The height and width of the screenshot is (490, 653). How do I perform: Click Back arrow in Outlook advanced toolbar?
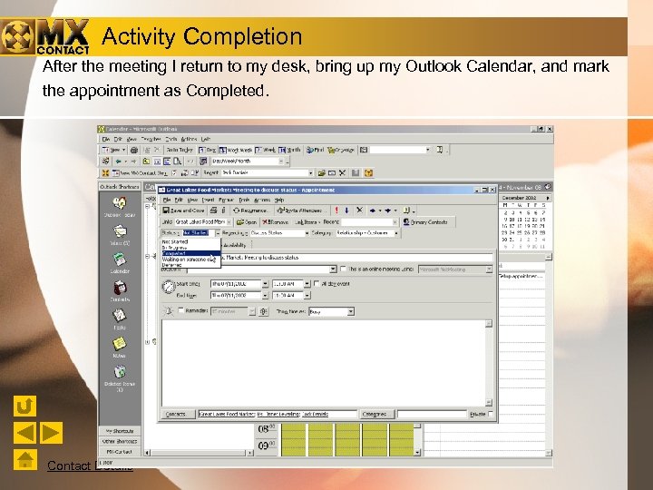click(x=118, y=162)
